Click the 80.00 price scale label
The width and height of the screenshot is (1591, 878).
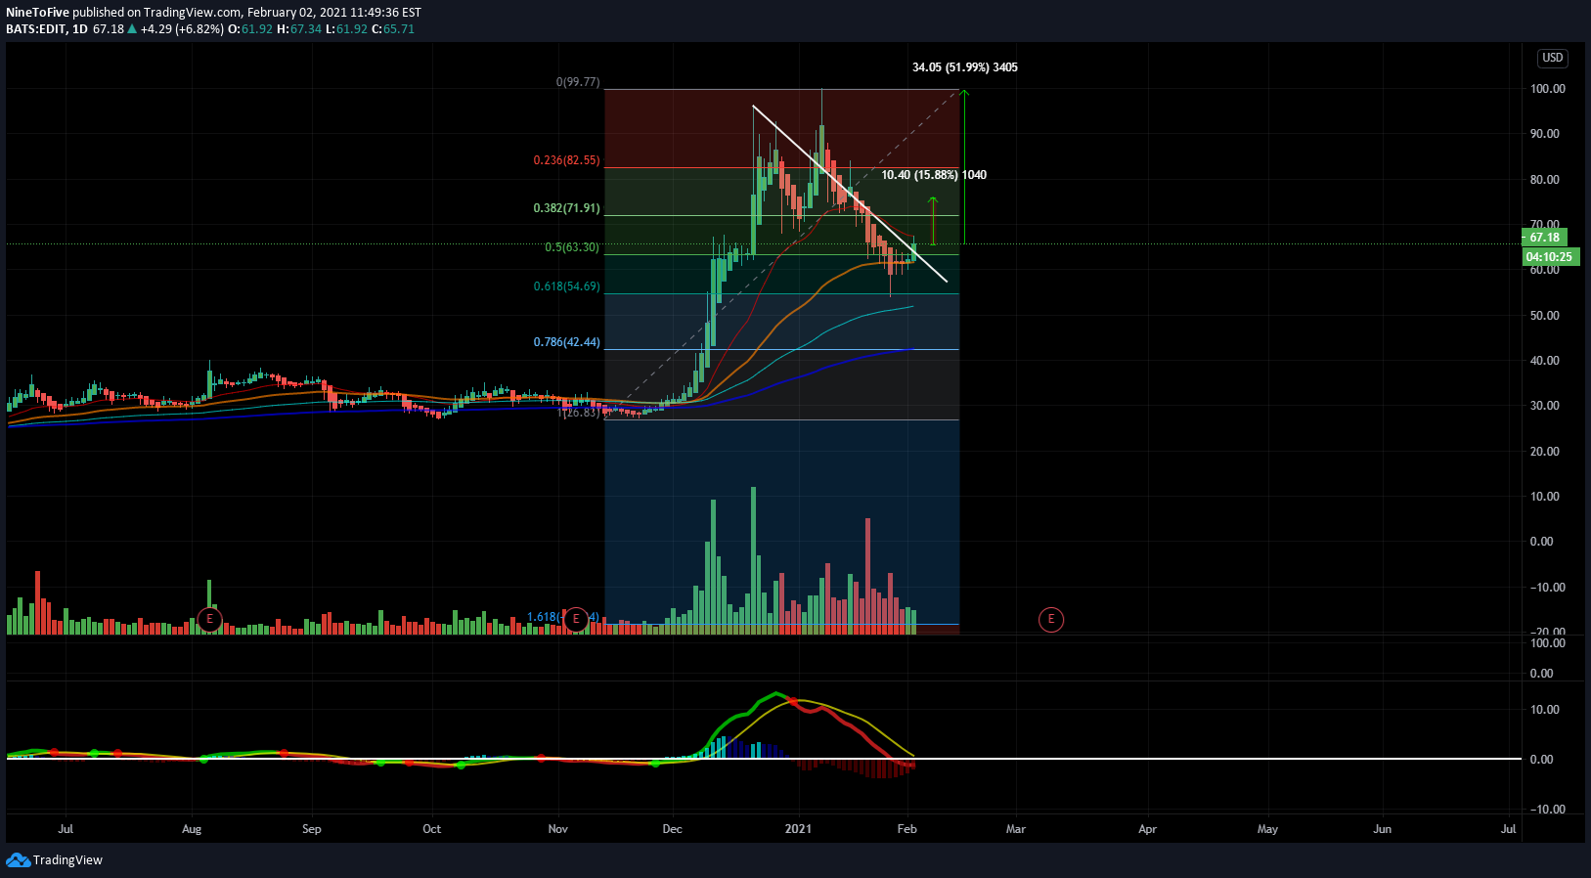(x=1545, y=180)
